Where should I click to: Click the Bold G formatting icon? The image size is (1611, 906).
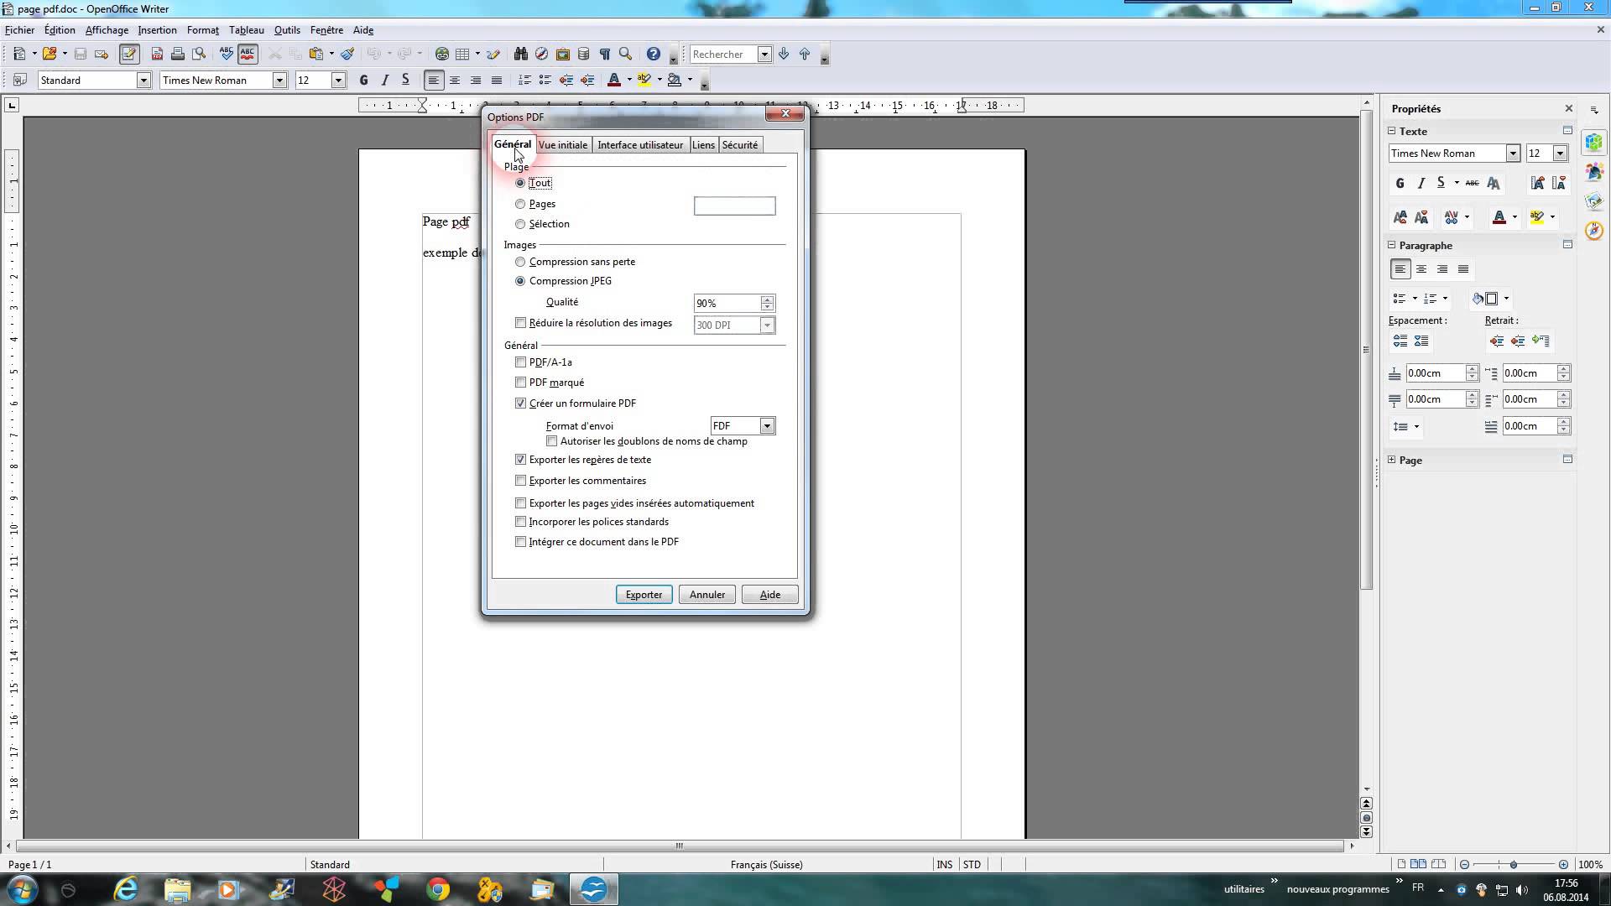tap(363, 81)
